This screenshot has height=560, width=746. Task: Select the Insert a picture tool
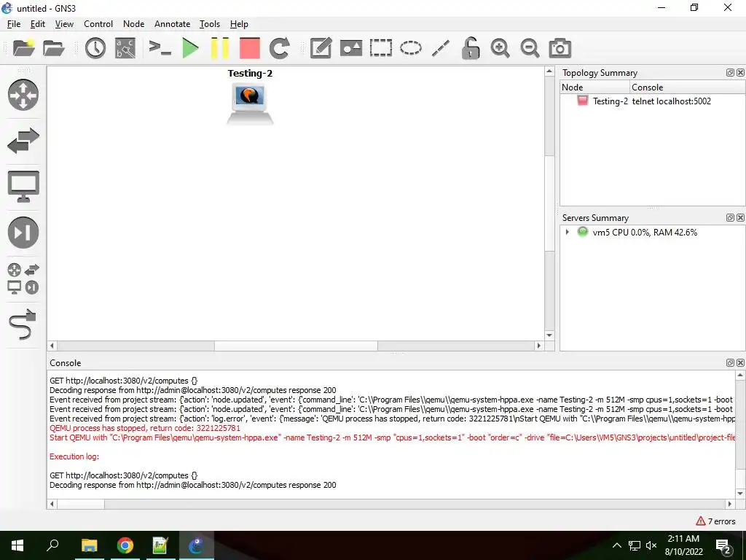351,48
